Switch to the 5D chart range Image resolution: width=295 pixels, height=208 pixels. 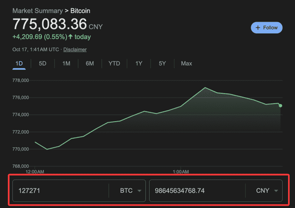click(42, 63)
